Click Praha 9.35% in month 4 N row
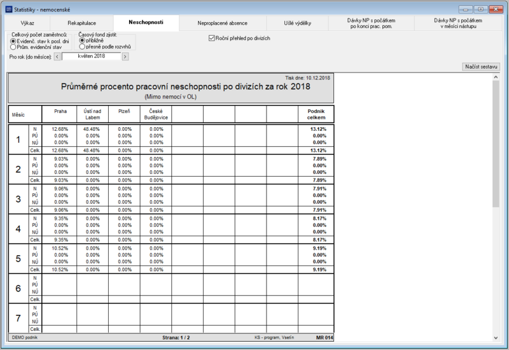The width and height of the screenshot is (509, 350). (x=61, y=219)
